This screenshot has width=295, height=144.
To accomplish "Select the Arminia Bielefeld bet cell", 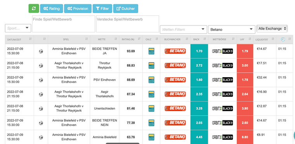I will click(104, 137).
